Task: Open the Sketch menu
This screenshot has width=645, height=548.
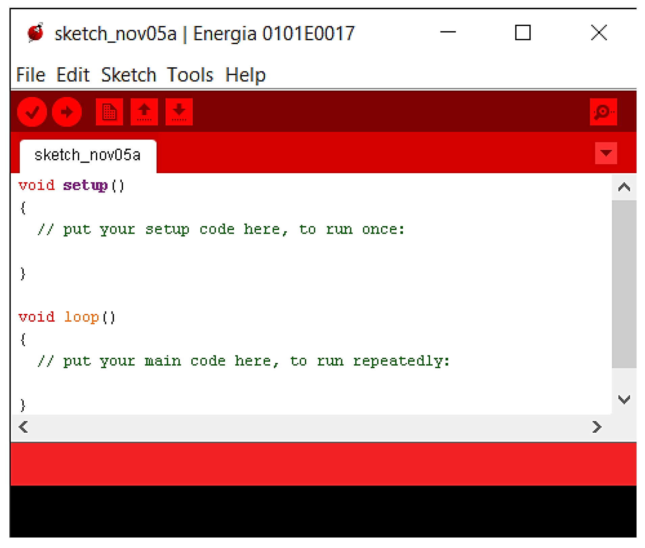Action: (129, 74)
